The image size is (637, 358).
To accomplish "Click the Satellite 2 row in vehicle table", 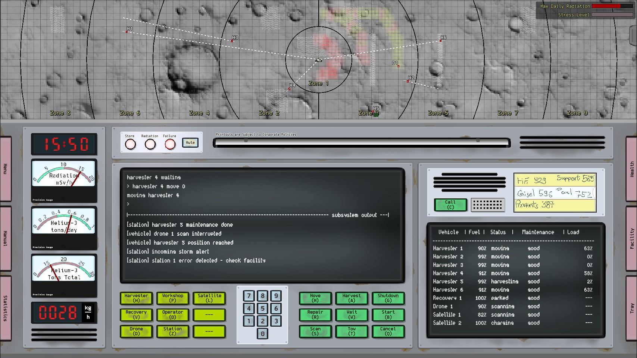I will (x=513, y=323).
